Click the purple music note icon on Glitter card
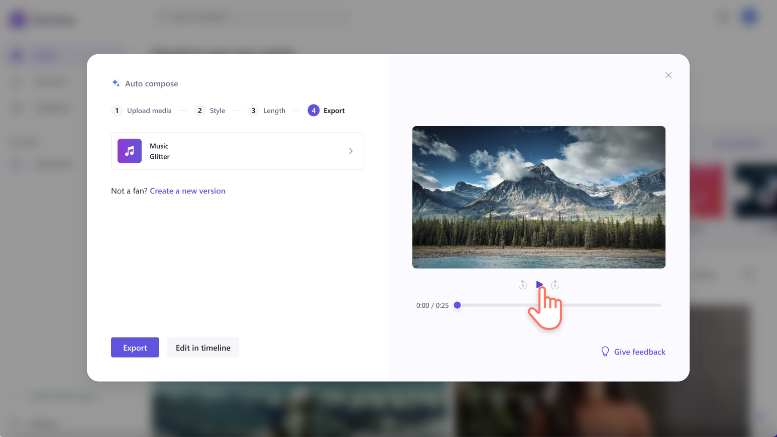 tap(129, 151)
